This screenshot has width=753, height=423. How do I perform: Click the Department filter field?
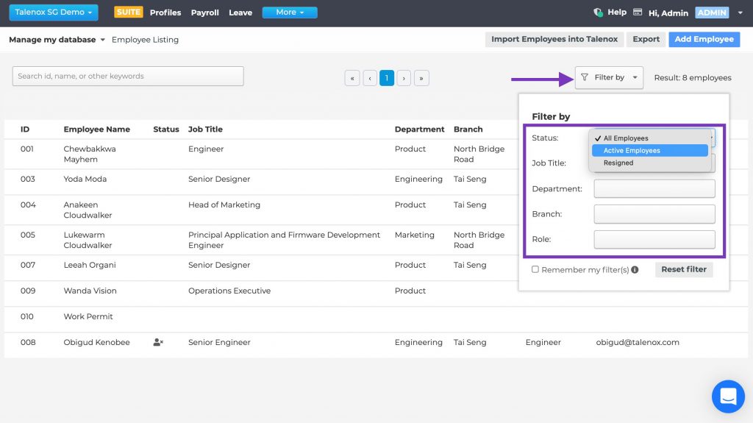coord(654,188)
